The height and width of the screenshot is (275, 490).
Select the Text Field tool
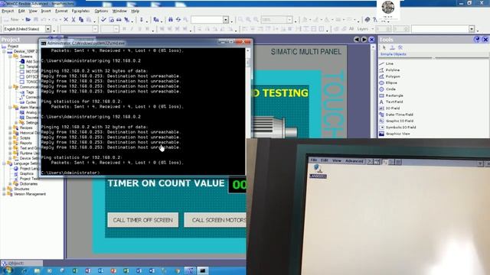coord(394,102)
